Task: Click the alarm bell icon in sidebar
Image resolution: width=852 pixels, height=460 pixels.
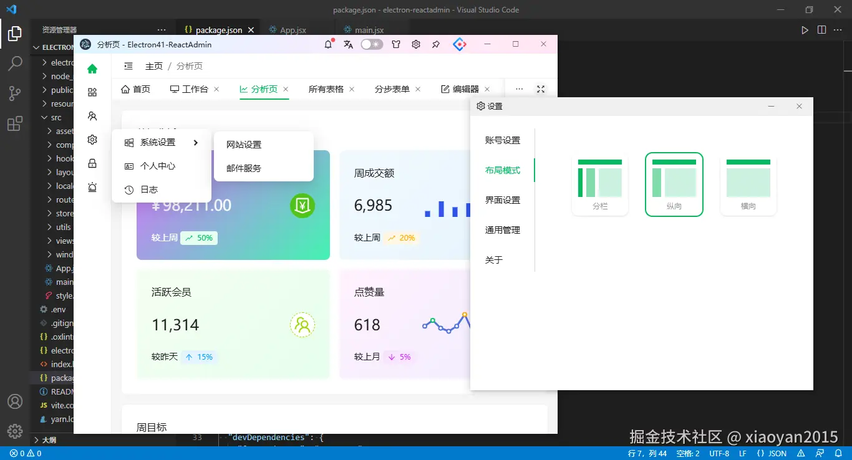Action: click(x=92, y=187)
